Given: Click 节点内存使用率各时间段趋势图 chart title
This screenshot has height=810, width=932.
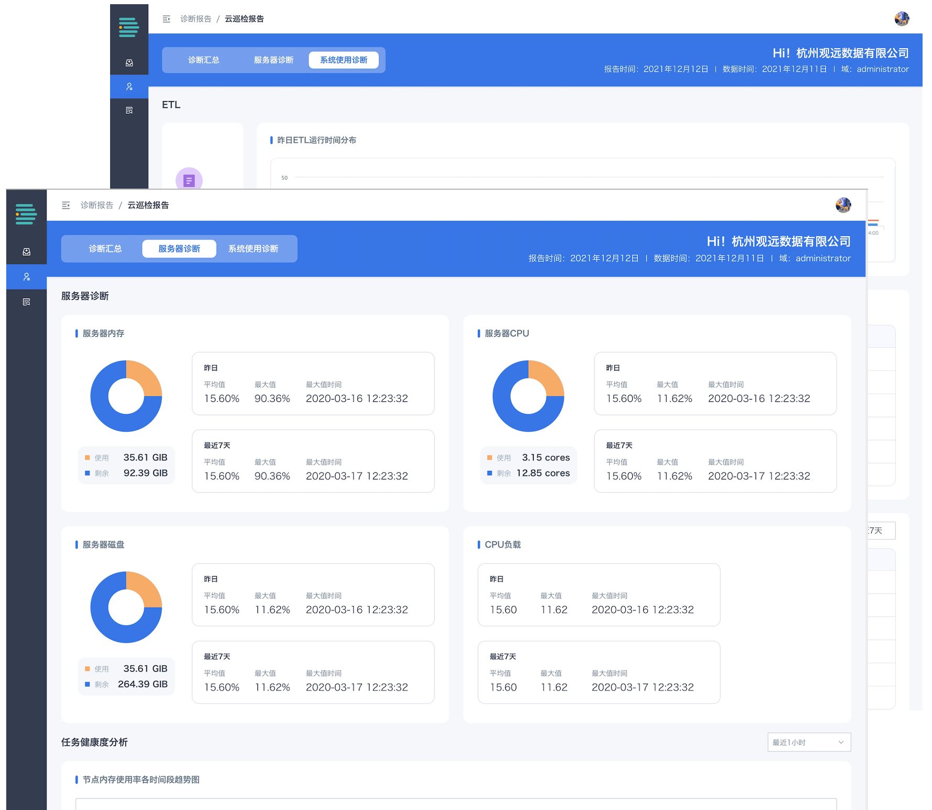Looking at the screenshot, I should coord(141,780).
